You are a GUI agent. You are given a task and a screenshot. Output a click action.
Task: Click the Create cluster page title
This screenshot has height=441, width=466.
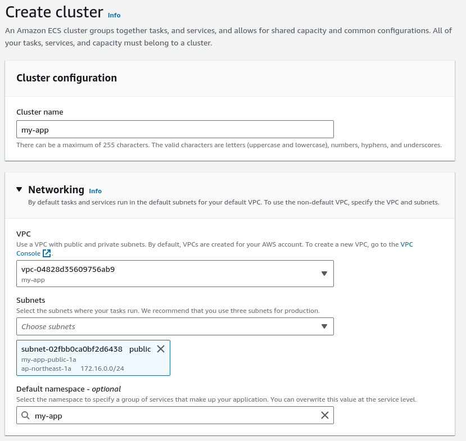click(54, 12)
